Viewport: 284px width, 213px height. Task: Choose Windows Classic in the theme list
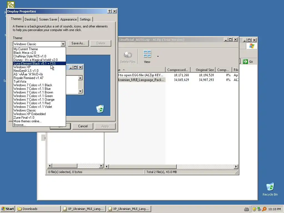pos(39,110)
